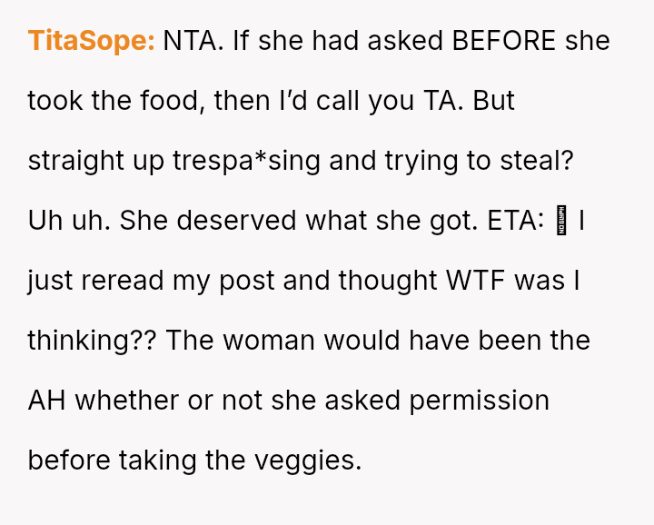Image resolution: width=654 pixels, height=525 pixels.
Task: Click the unrendered emoji glyph after ETA:
Action: pos(560,221)
